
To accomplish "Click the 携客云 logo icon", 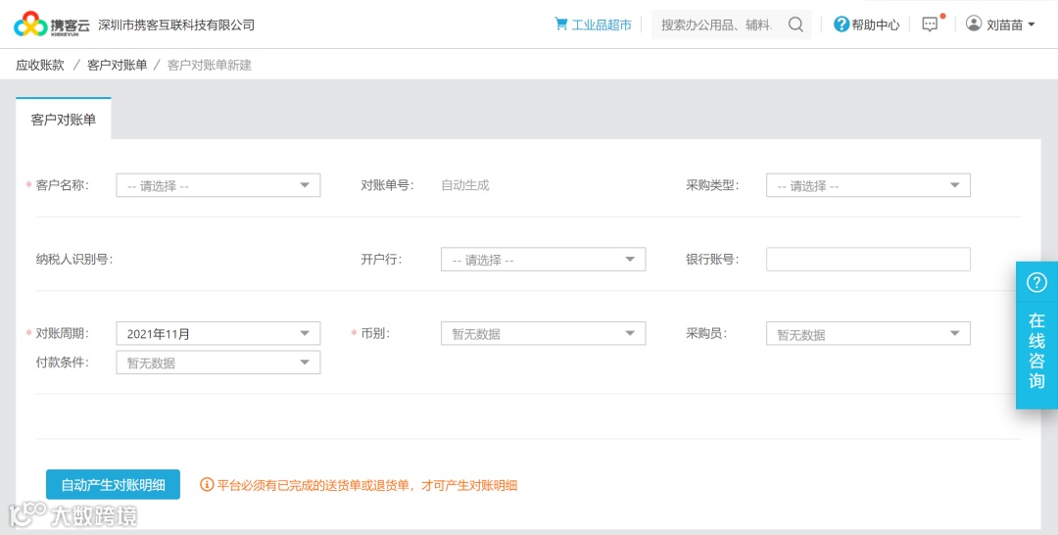I will click(30, 24).
